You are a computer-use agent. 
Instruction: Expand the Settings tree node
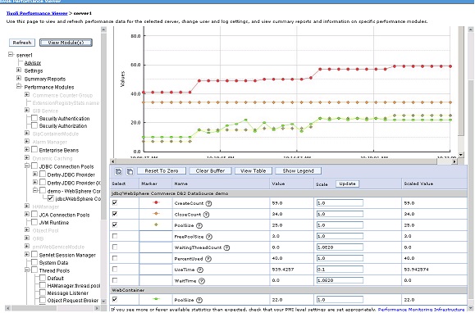19,70
